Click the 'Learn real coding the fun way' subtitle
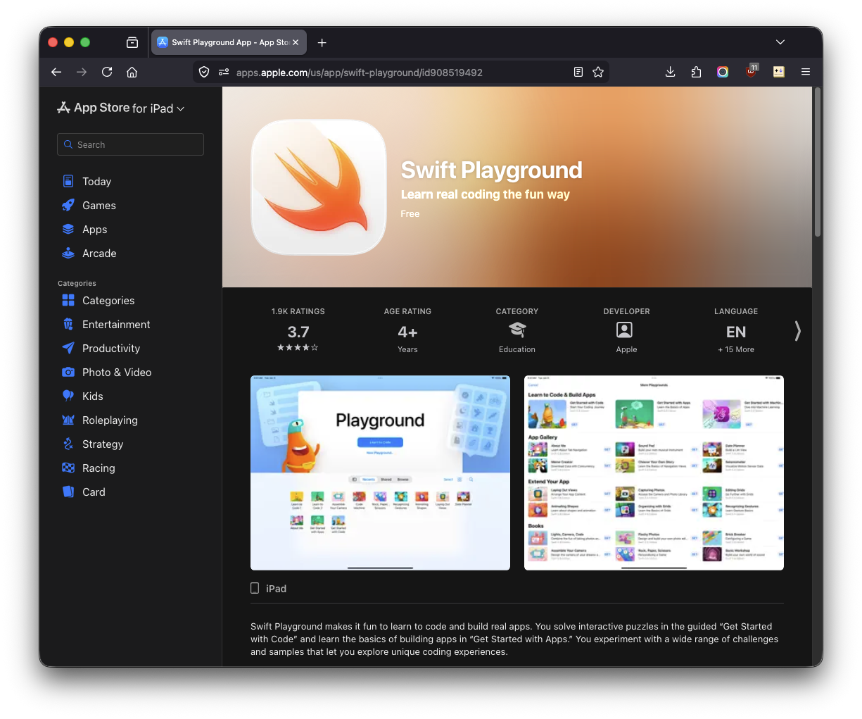This screenshot has height=719, width=862. (x=485, y=194)
